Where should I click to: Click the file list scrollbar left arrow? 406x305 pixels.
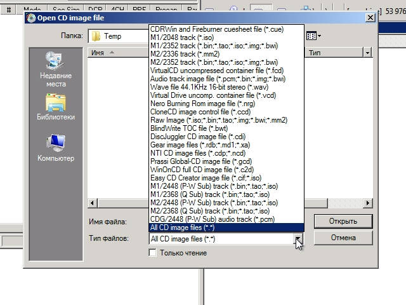coord(92,203)
